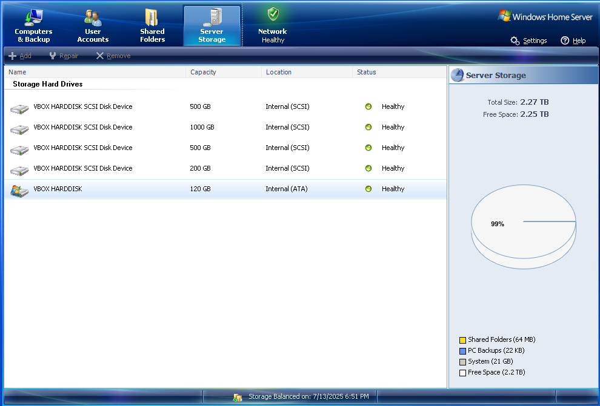
Task: Open Settings in the top right
Action: (529, 41)
